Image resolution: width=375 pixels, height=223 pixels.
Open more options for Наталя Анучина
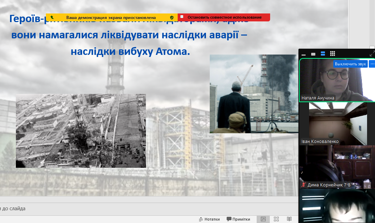click(x=372, y=64)
